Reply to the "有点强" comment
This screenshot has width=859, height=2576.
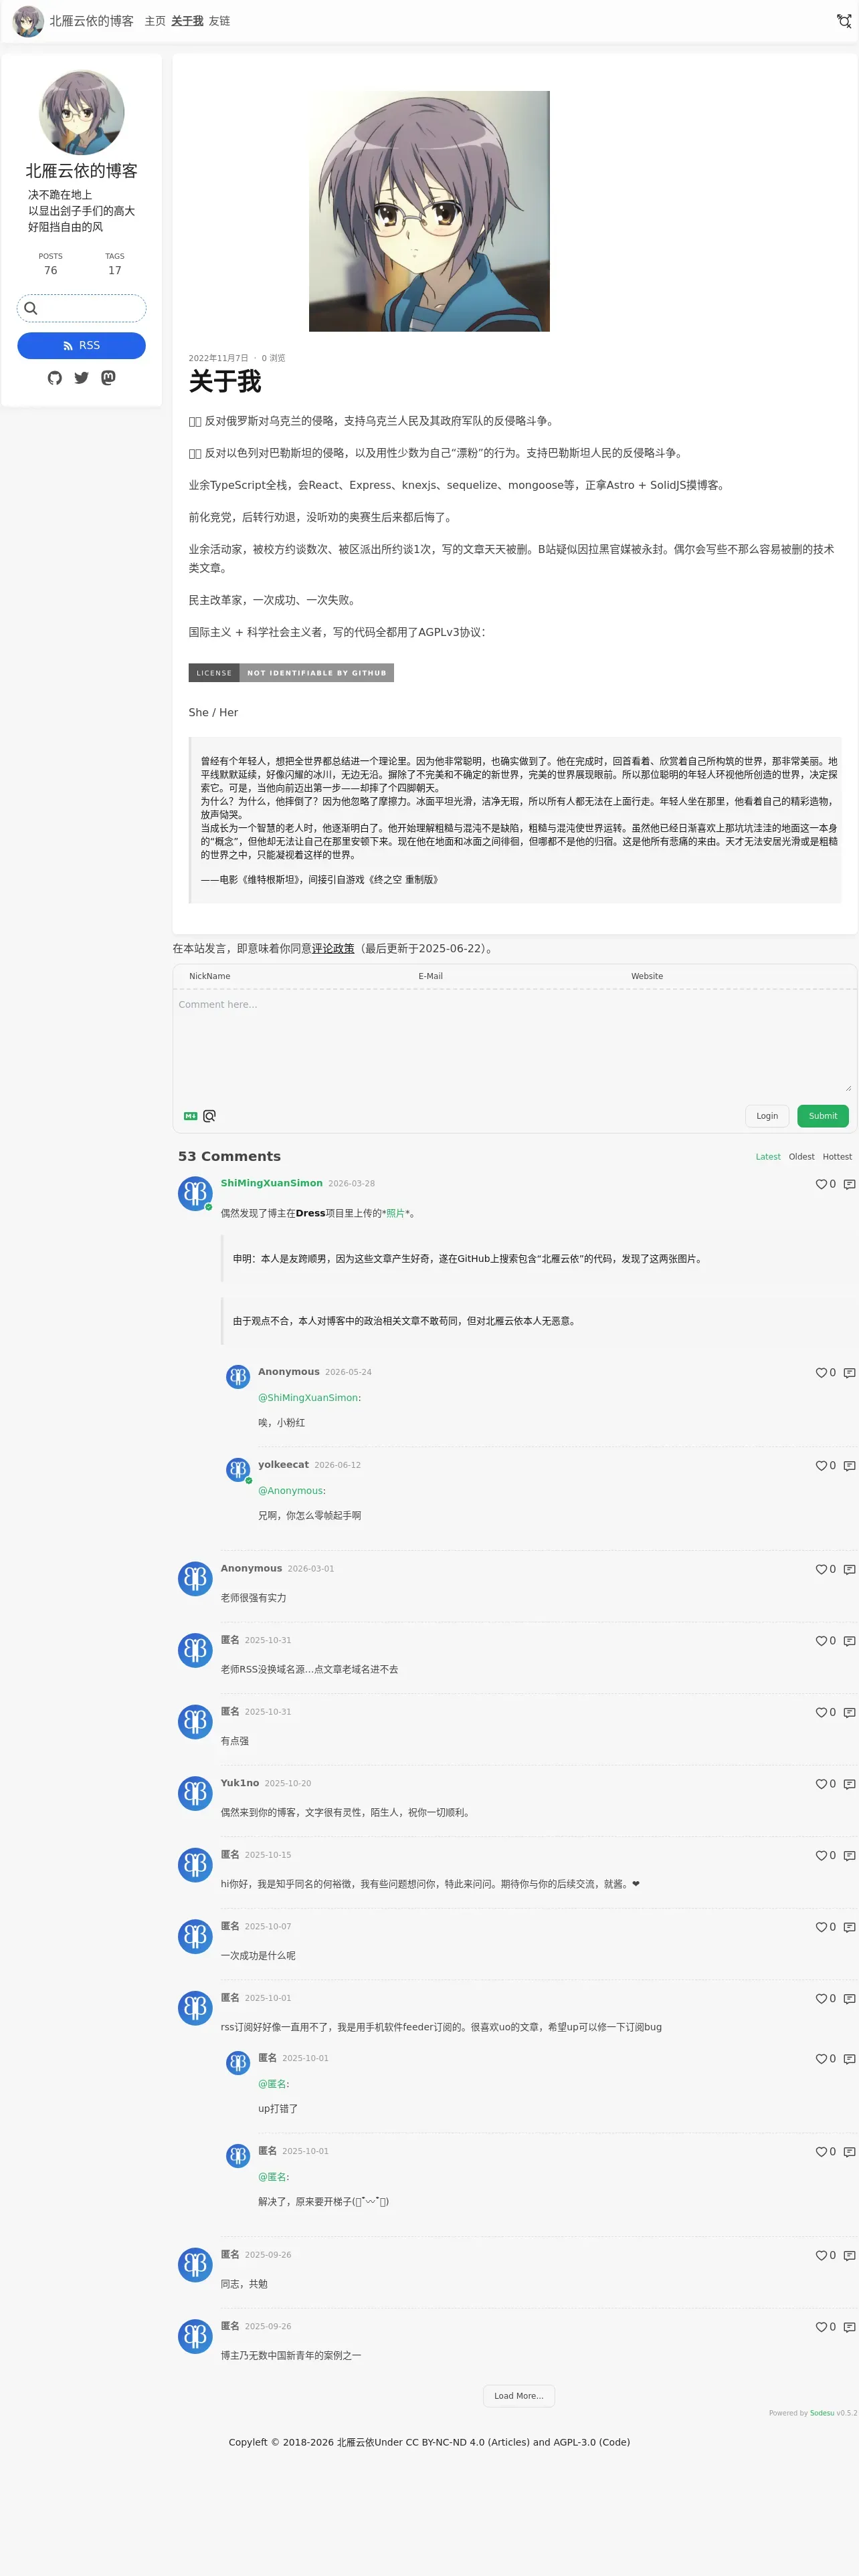pos(849,1713)
